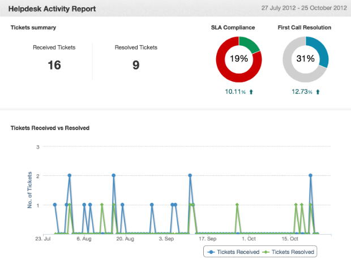Click the blue marker icon in the chart legend
This screenshot has height=259, width=351.
(211, 252)
